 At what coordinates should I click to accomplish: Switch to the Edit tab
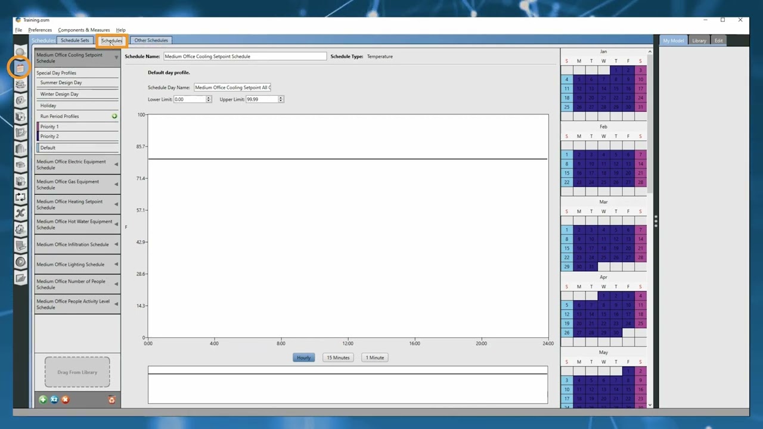pos(719,41)
